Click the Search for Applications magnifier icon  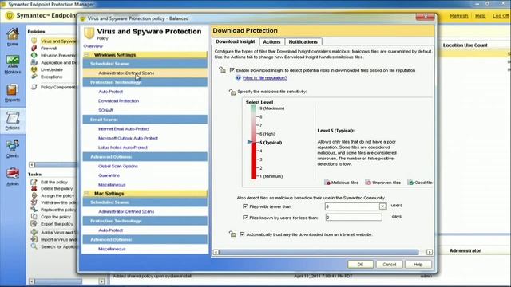(x=34, y=246)
